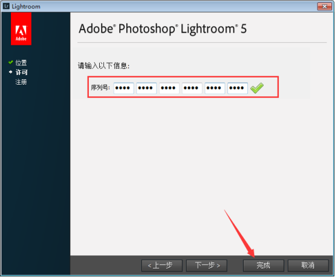This screenshot has height=277, width=335.
Task: Click the first serial number field
Action: coord(124,88)
